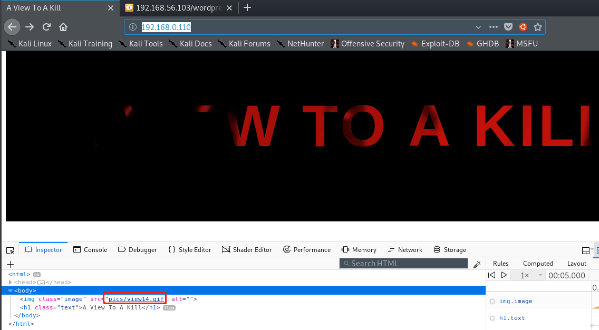Open the address bar history dropdown

coord(478,27)
